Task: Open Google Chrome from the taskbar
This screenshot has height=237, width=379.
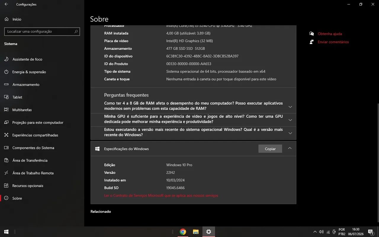Action: tap(183, 232)
